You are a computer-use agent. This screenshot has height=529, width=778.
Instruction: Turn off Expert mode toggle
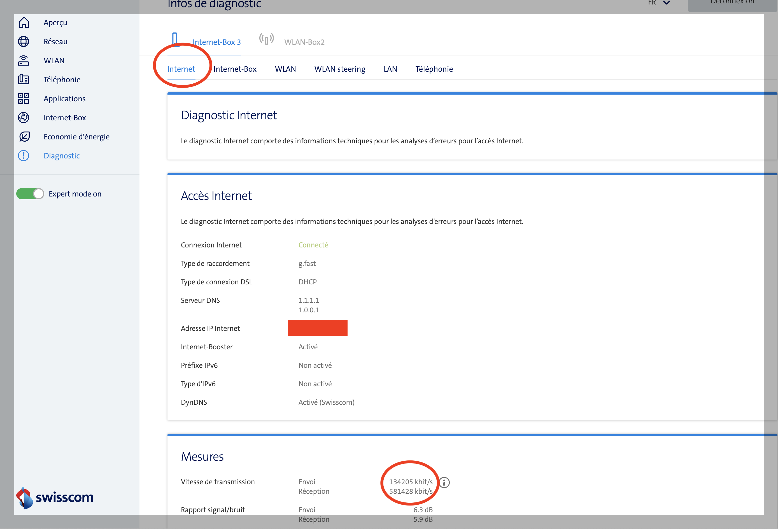[x=30, y=194]
